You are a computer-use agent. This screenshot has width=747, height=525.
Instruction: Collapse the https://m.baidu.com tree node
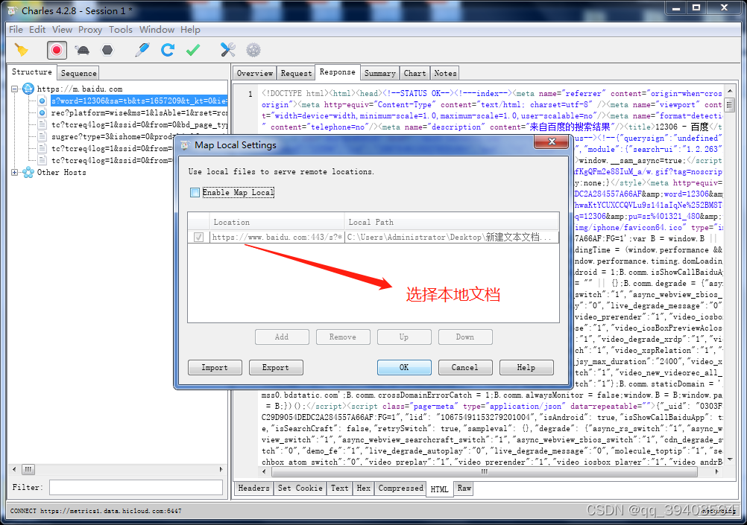coord(15,89)
